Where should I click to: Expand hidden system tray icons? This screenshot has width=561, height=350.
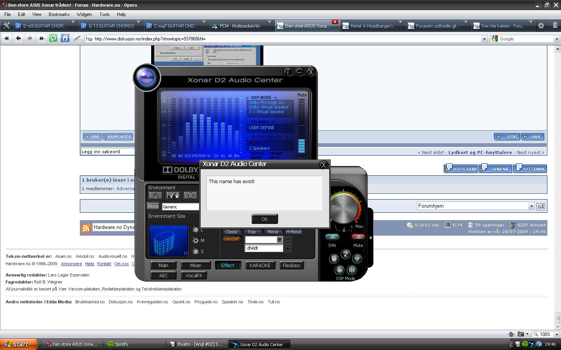point(511,344)
